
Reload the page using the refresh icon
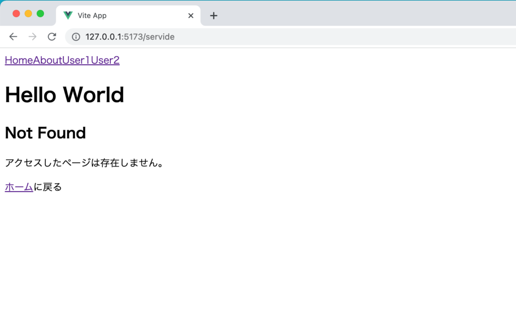(52, 36)
